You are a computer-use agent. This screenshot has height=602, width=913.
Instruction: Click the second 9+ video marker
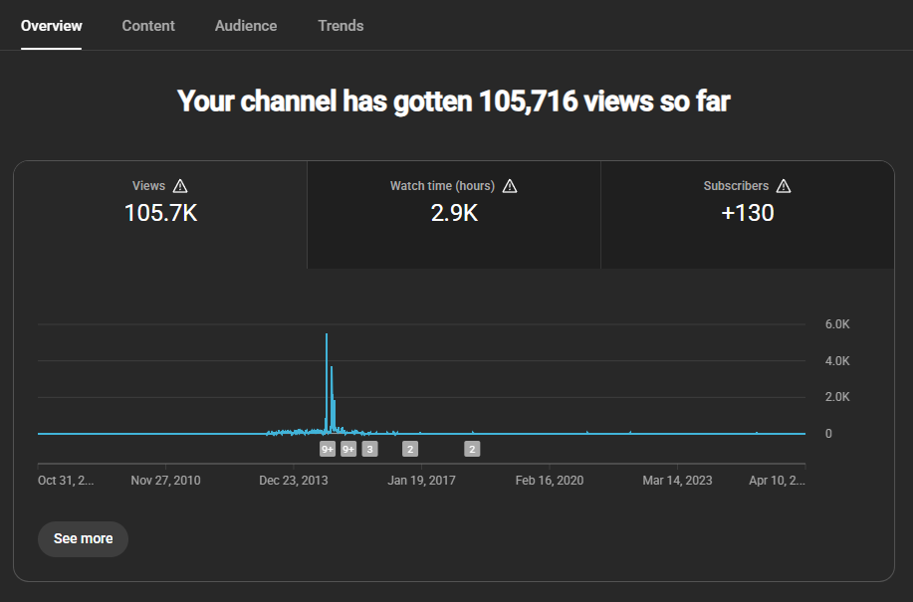pos(348,449)
